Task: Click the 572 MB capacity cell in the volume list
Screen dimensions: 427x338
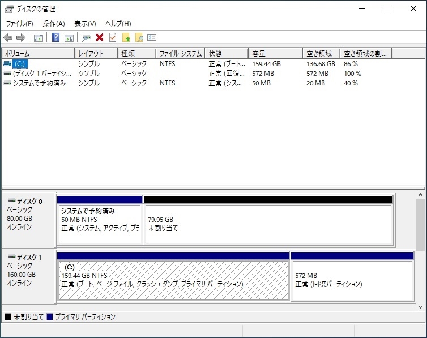Action: [x=263, y=73]
